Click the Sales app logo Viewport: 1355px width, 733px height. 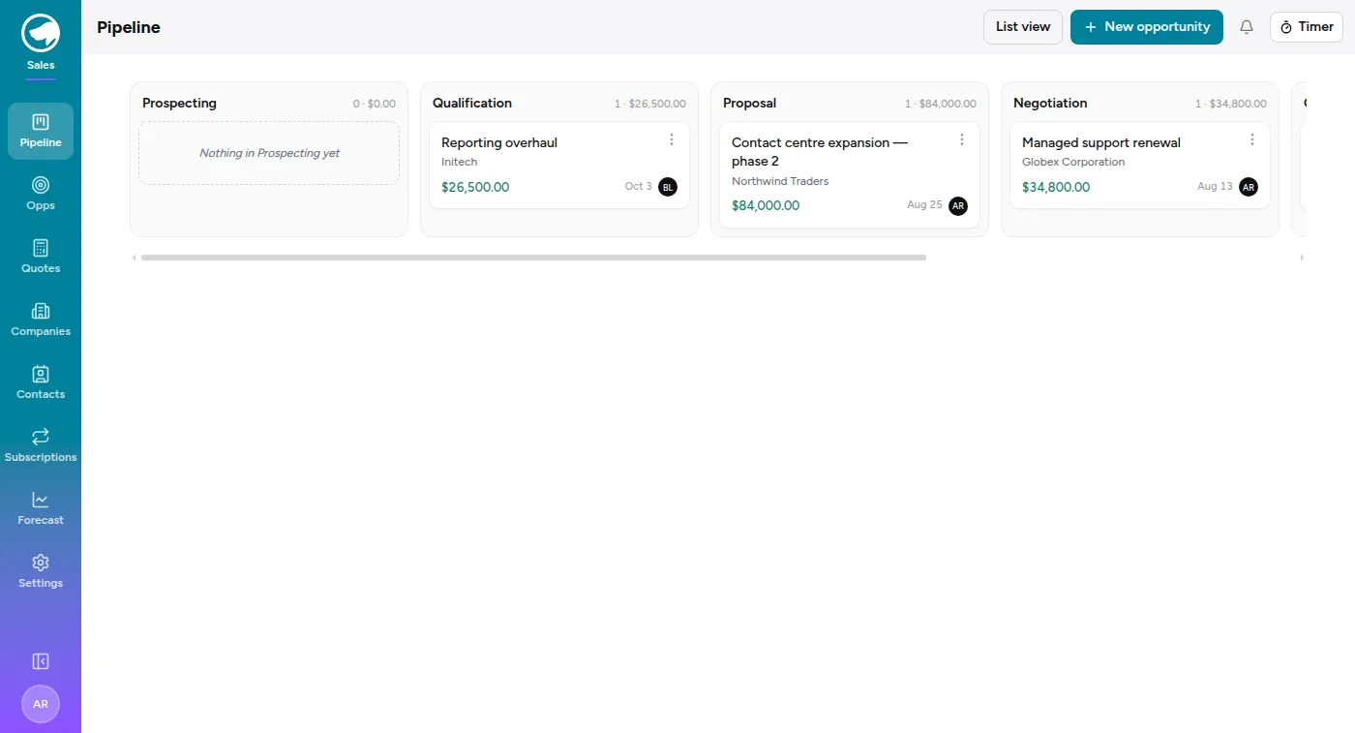[x=41, y=33]
